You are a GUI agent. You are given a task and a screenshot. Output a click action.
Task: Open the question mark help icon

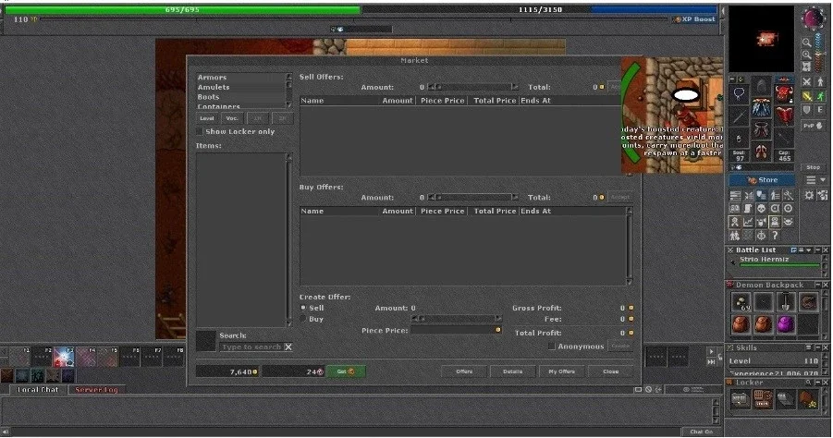(775, 236)
